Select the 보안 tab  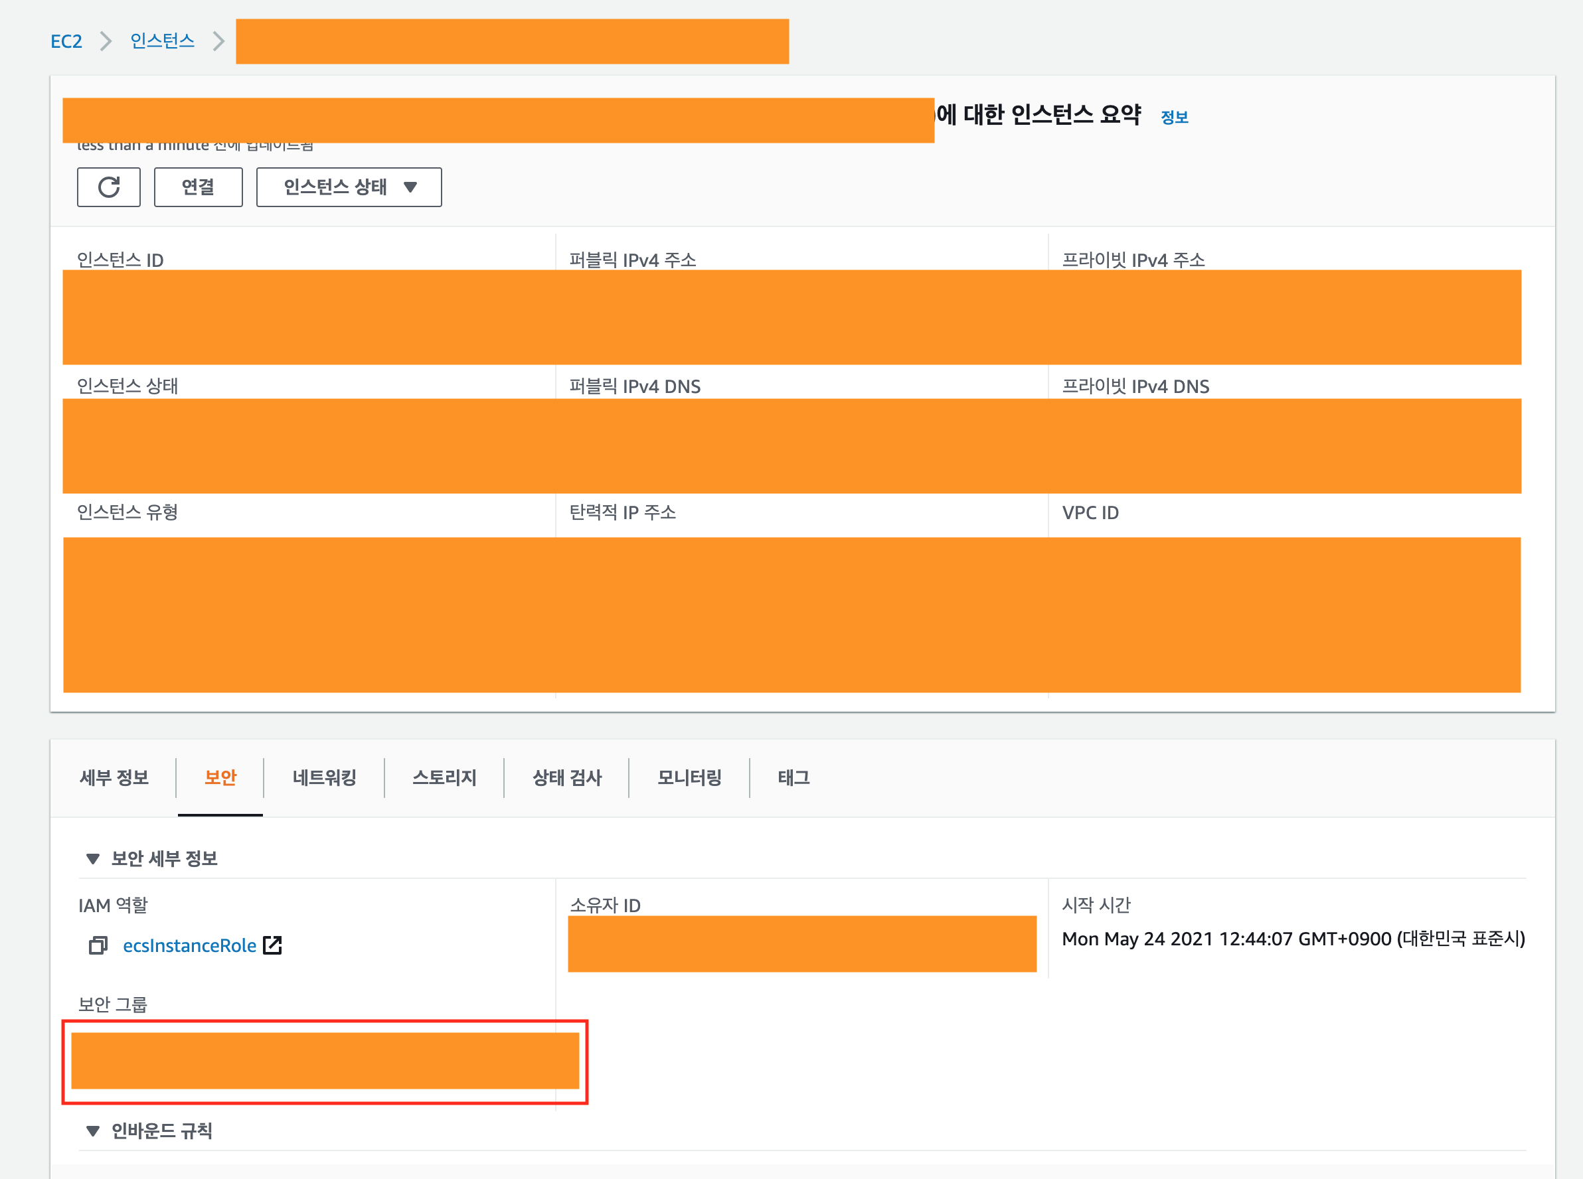220,777
